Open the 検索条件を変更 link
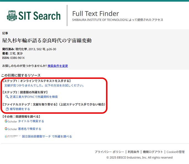 point(58,66)
